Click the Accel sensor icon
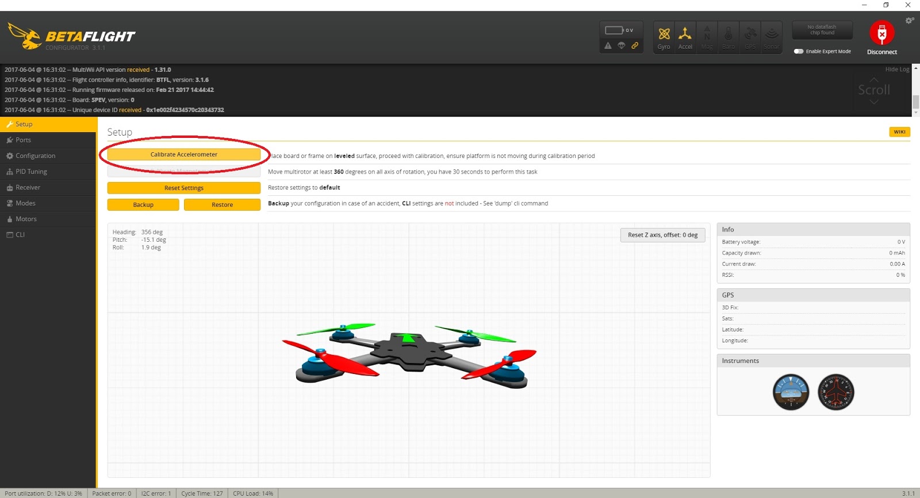This screenshot has width=920, height=498. pyautogui.click(x=685, y=34)
